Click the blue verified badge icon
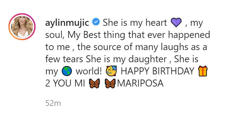Viewport: 227px width, 122px height. (x=96, y=22)
